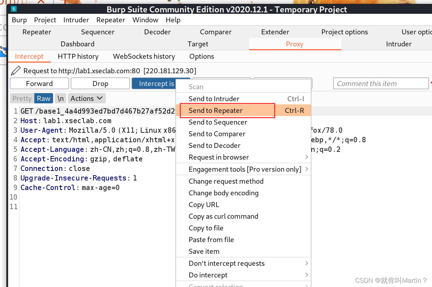
Task: Click the Comment this item field
Action: click(x=381, y=84)
